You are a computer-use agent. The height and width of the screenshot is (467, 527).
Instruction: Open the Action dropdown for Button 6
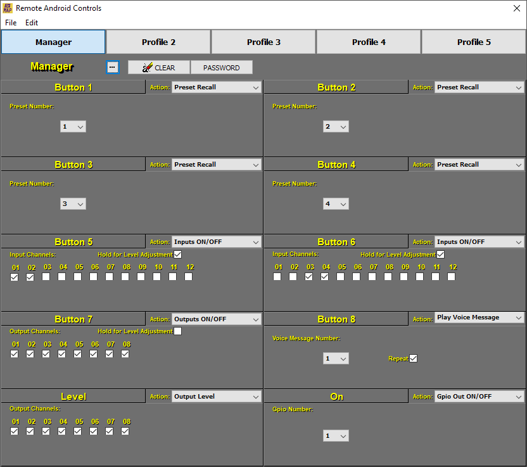click(x=479, y=241)
